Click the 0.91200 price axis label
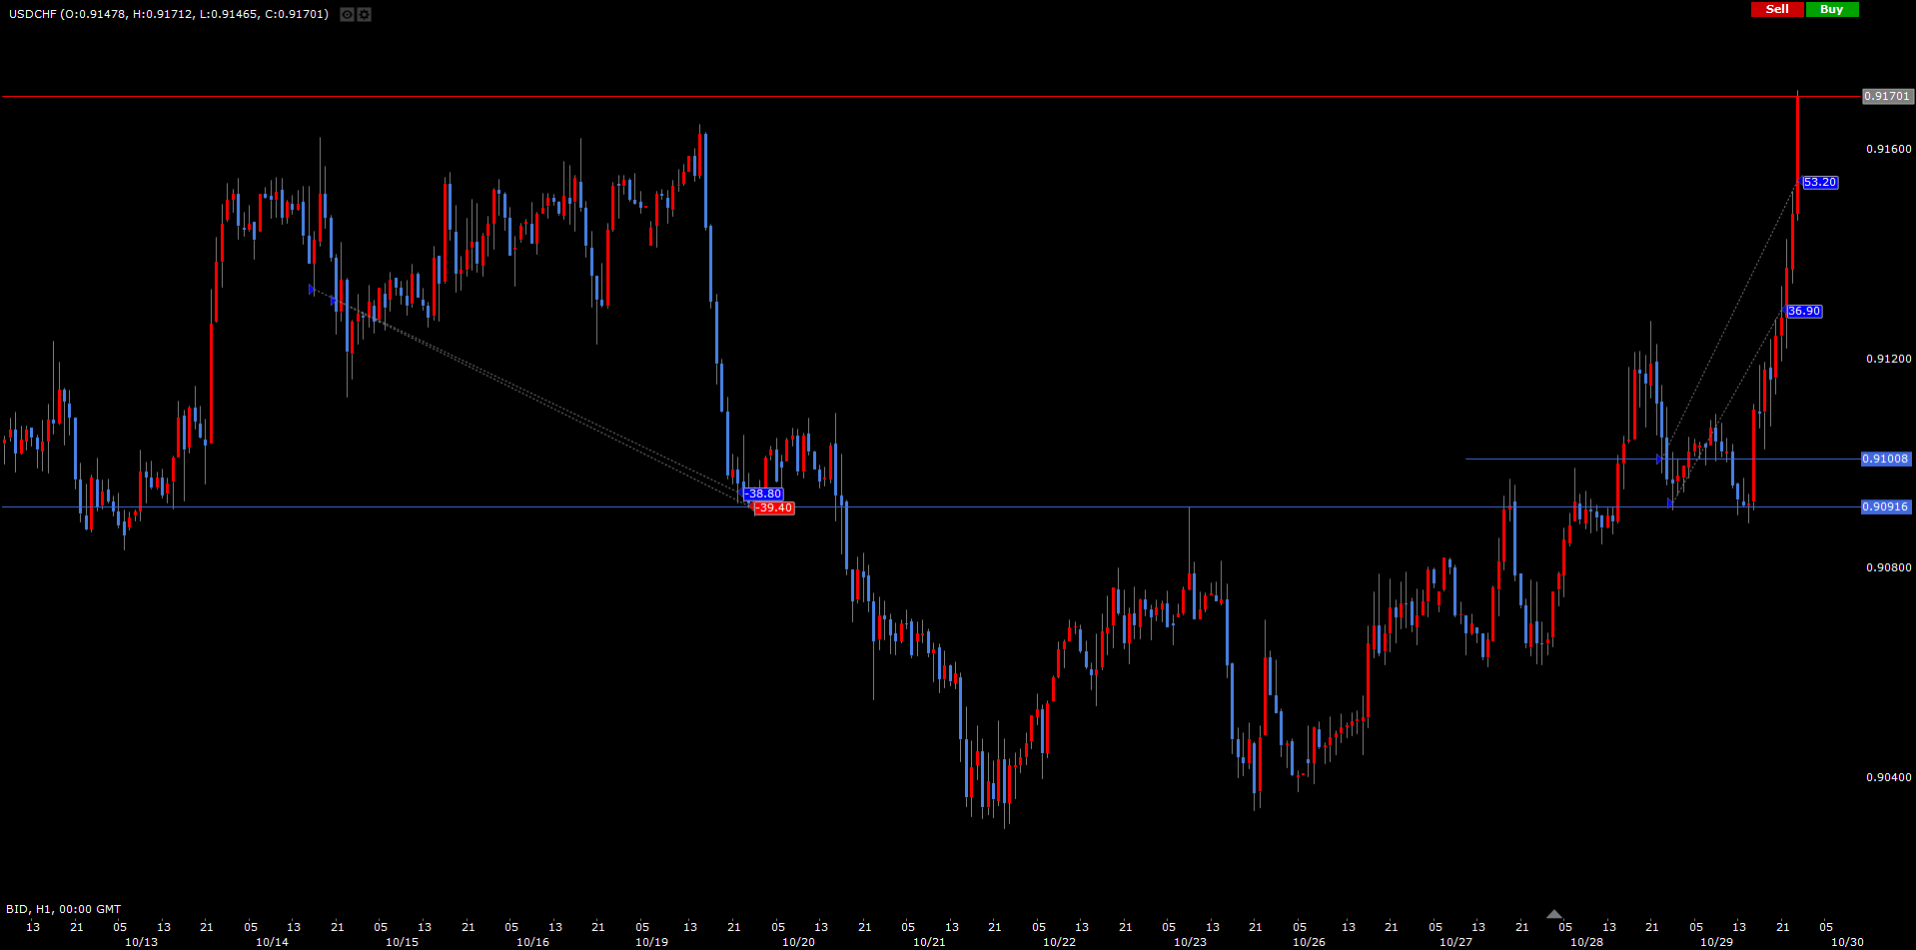Image resolution: width=1916 pixels, height=950 pixels. (x=1888, y=359)
